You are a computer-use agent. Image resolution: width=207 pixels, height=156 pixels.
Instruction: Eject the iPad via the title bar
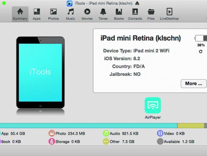tap(137, 3)
